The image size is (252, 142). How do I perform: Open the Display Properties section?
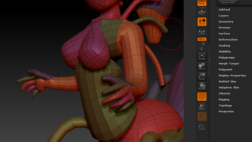pyautogui.click(x=232, y=75)
